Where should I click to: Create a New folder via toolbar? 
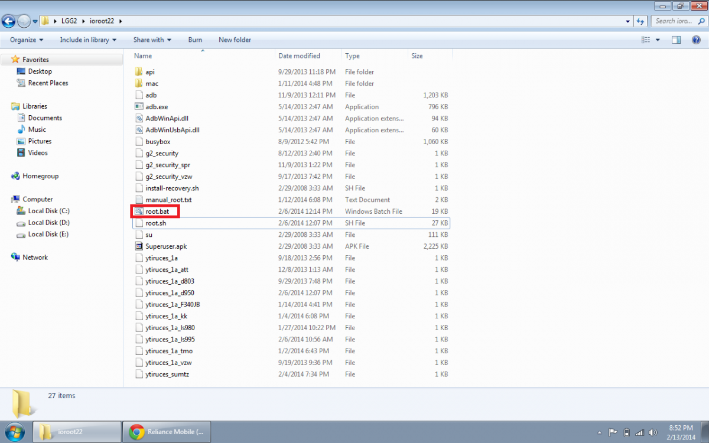coord(235,40)
